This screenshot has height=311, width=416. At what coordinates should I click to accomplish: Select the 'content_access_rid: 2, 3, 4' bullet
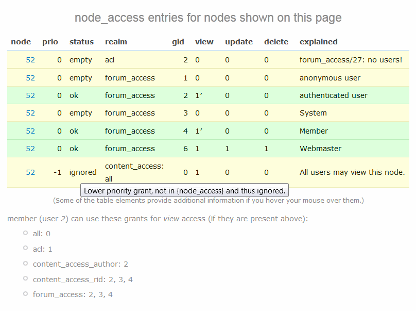[24, 279]
